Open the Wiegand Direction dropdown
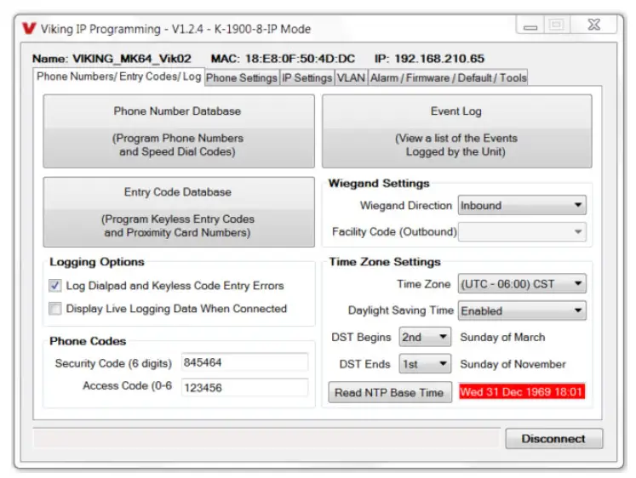The height and width of the screenshot is (478, 636). coord(522,205)
